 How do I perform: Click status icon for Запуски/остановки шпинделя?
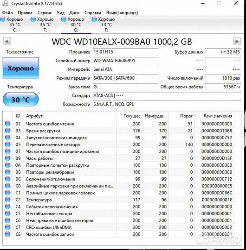tap(8, 137)
